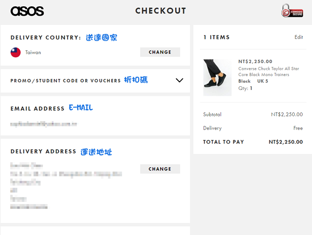Image resolution: width=312 pixels, height=235 pixels.
Task: Click the Email Address heading
Action: pos(37,109)
